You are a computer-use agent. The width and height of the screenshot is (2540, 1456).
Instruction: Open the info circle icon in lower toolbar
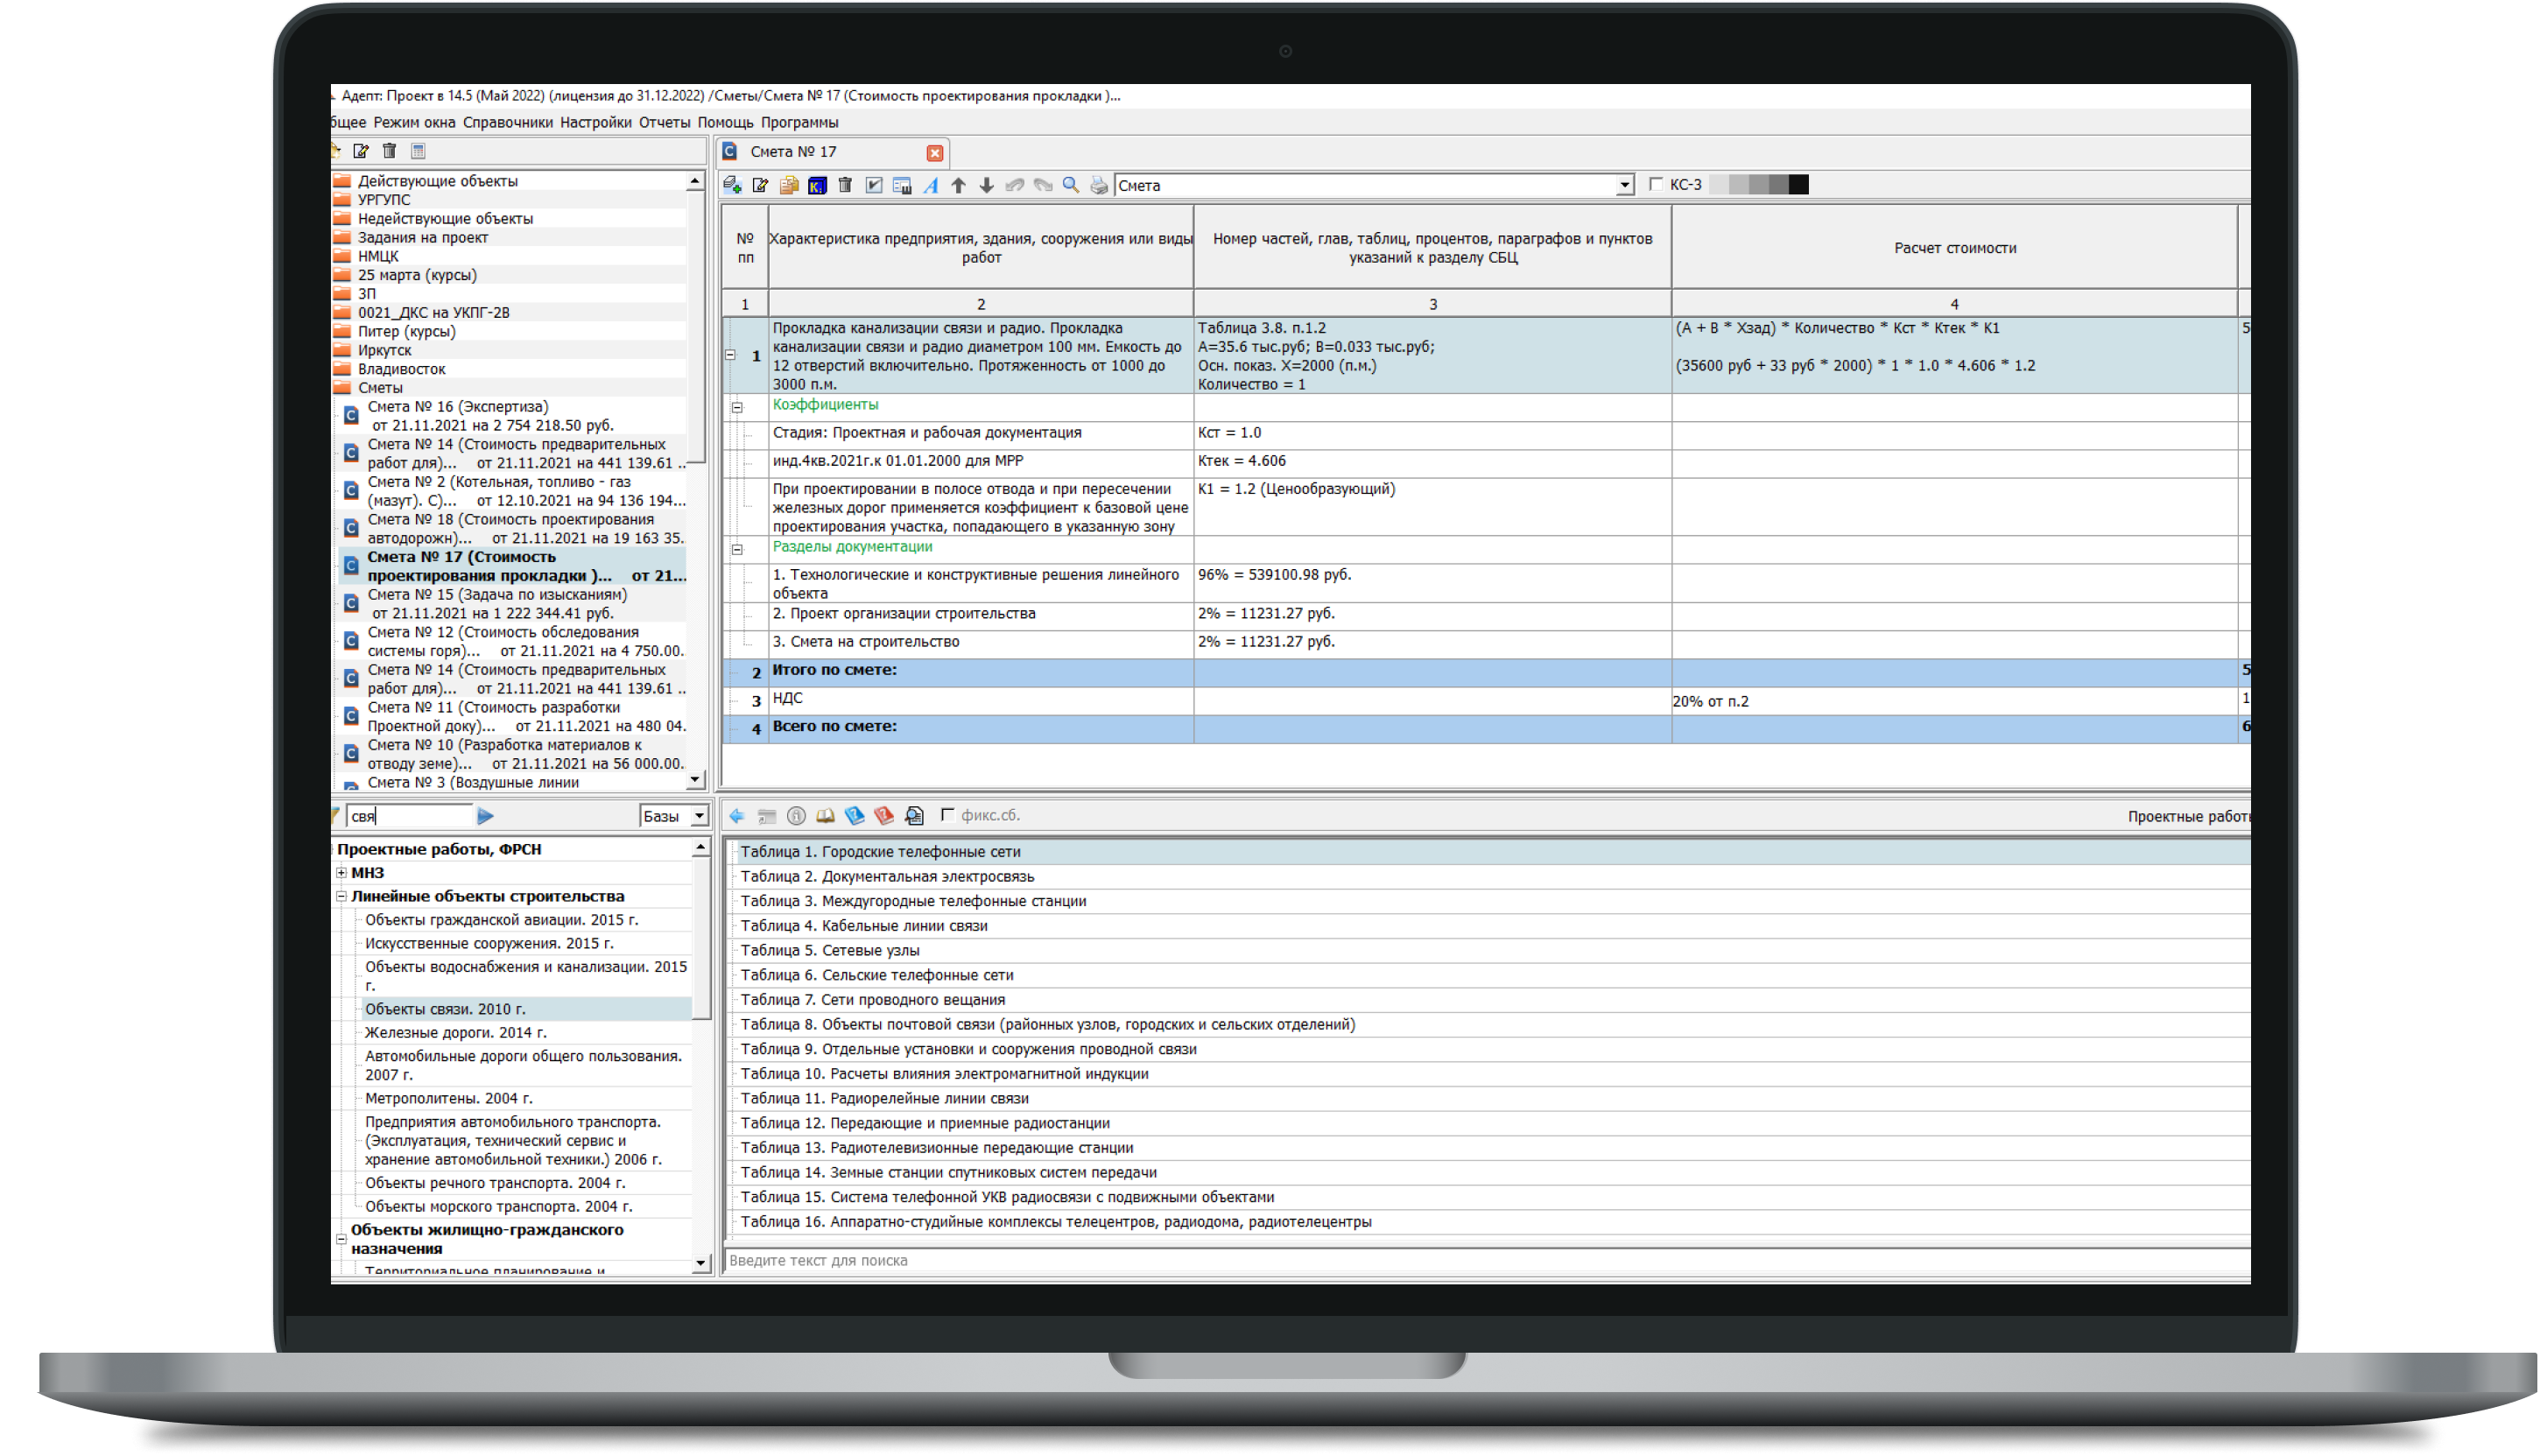796,816
